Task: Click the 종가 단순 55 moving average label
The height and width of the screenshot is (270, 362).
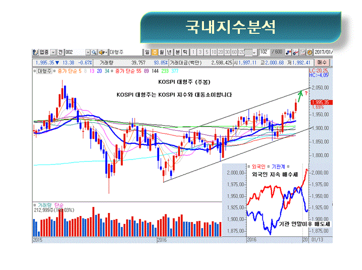Action: 128,71
